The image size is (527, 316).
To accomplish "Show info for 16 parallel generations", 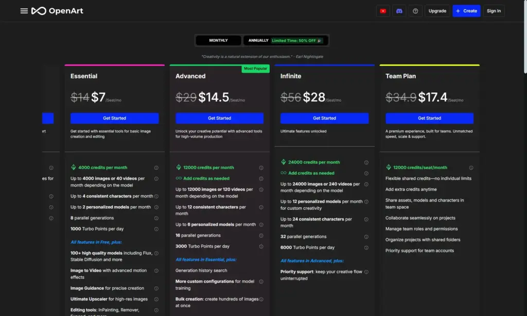I will (261, 236).
